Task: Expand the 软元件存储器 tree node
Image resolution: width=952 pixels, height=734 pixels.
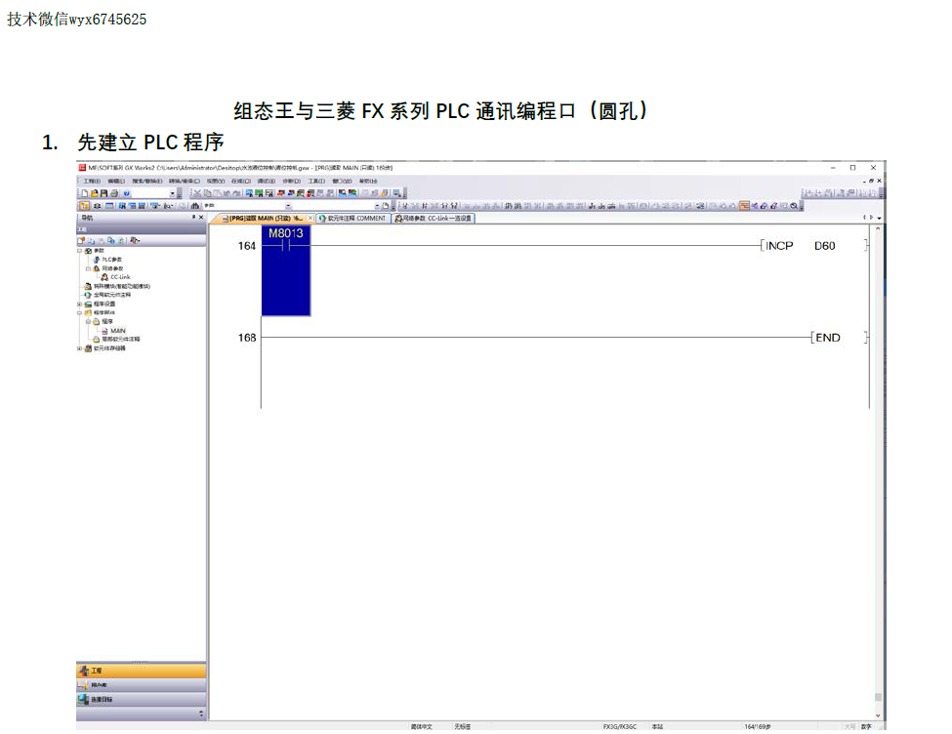Action: coord(80,347)
